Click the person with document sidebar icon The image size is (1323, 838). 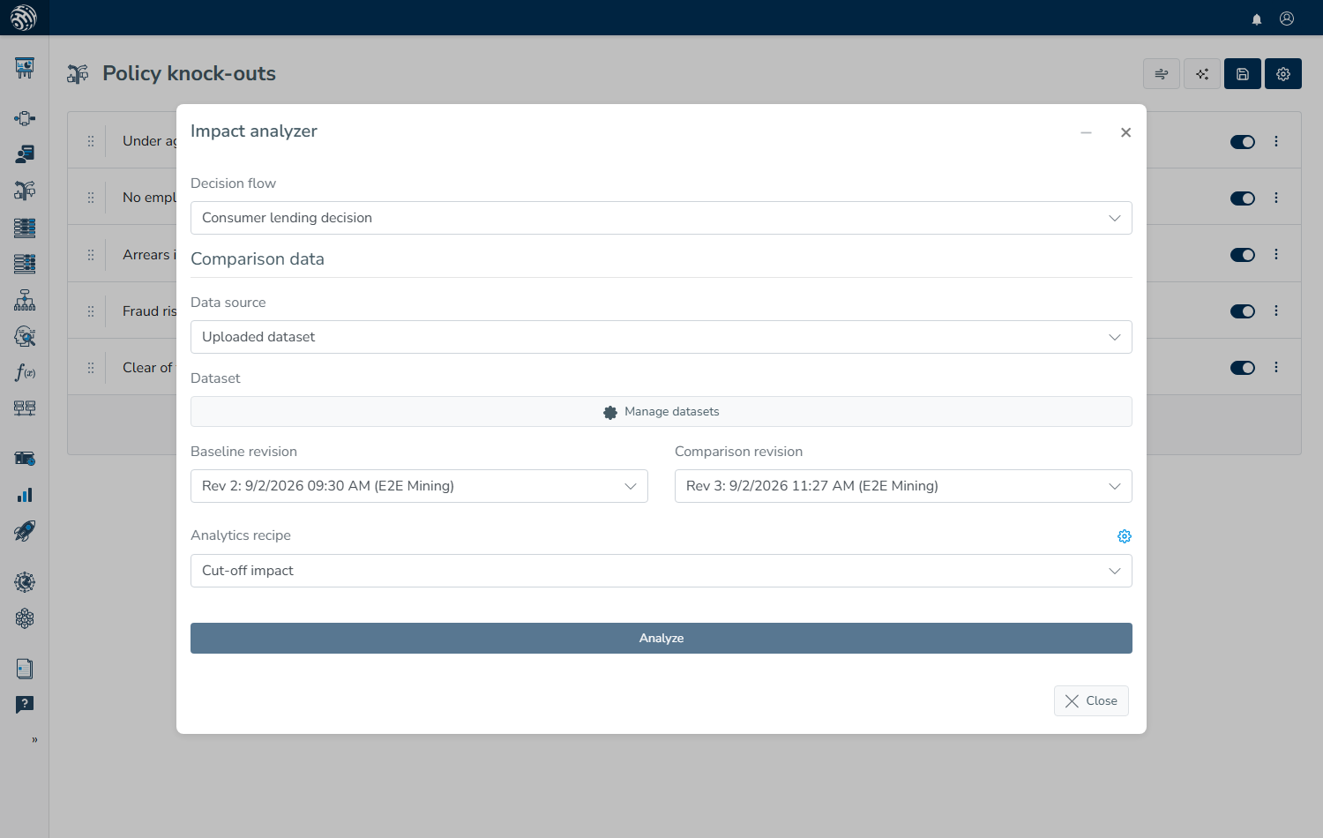(25, 154)
